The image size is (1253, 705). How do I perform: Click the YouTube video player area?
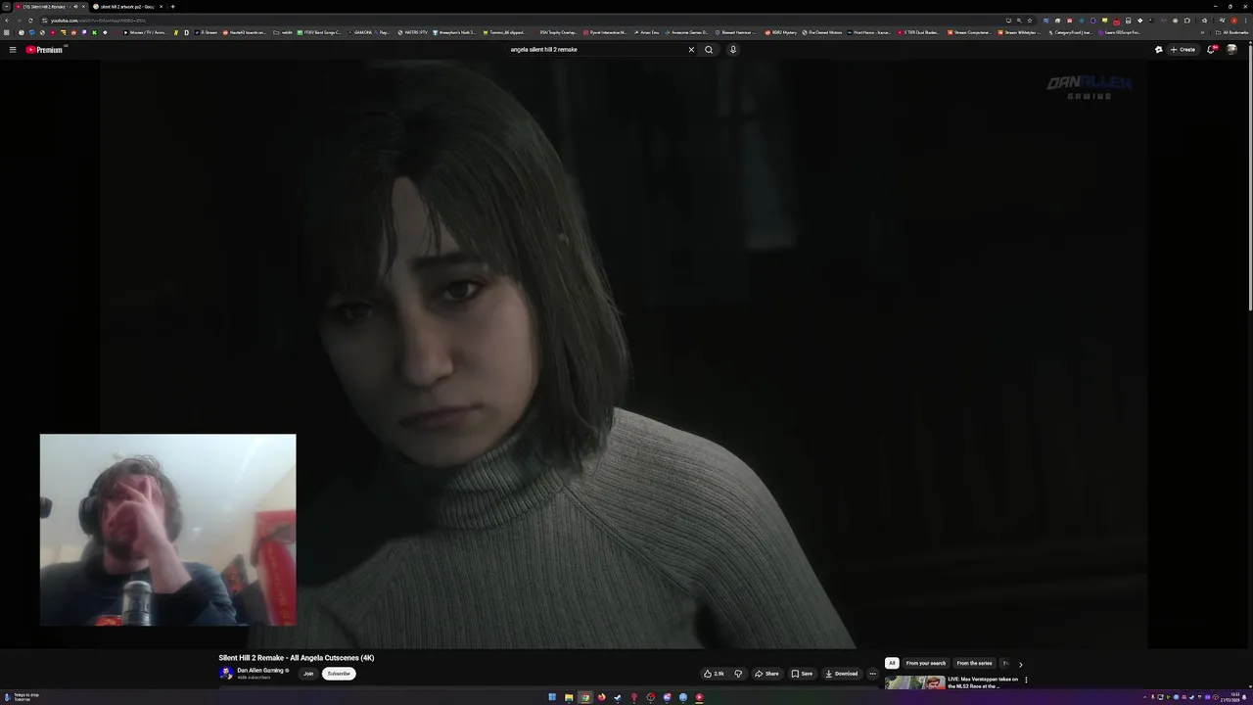(623, 353)
